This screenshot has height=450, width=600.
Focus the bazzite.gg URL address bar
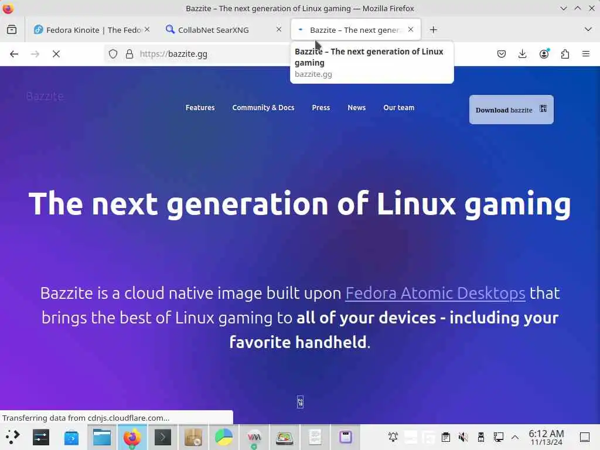click(214, 54)
